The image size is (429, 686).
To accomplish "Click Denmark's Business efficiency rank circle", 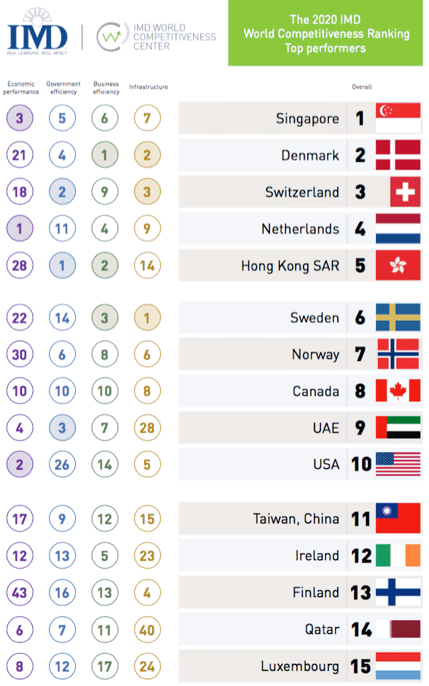I will pyautogui.click(x=105, y=156).
